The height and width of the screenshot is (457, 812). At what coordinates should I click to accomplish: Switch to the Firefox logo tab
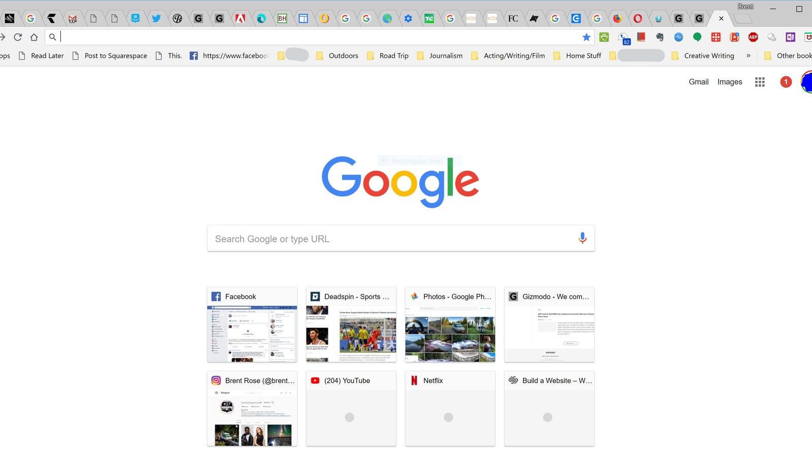coord(617,19)
